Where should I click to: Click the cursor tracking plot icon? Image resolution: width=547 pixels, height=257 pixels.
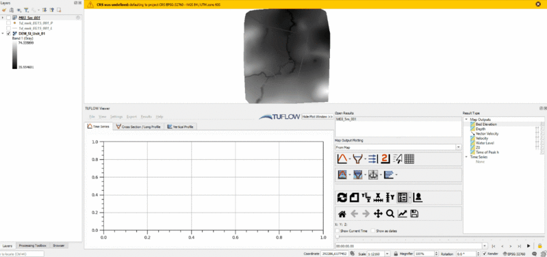click(x=397, y=159)
